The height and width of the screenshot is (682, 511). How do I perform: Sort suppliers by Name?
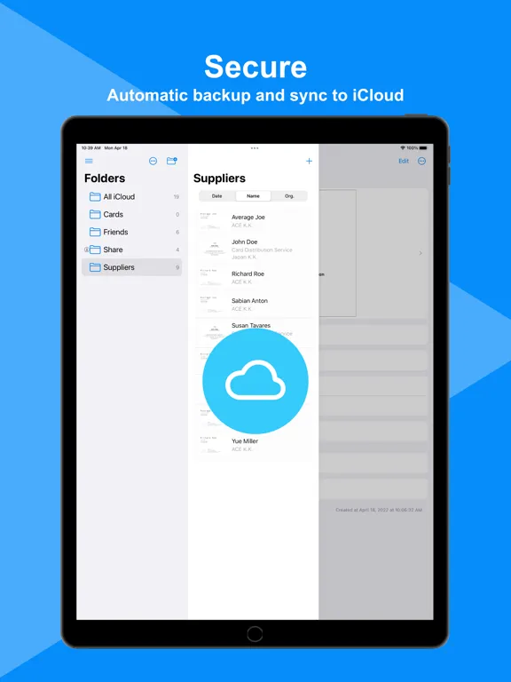coord(253,196)
